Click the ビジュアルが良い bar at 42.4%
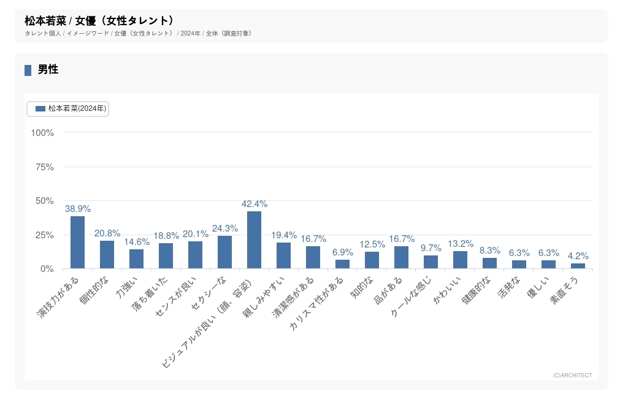The height and width of the screenshot is (400, 628). (255, 240)
